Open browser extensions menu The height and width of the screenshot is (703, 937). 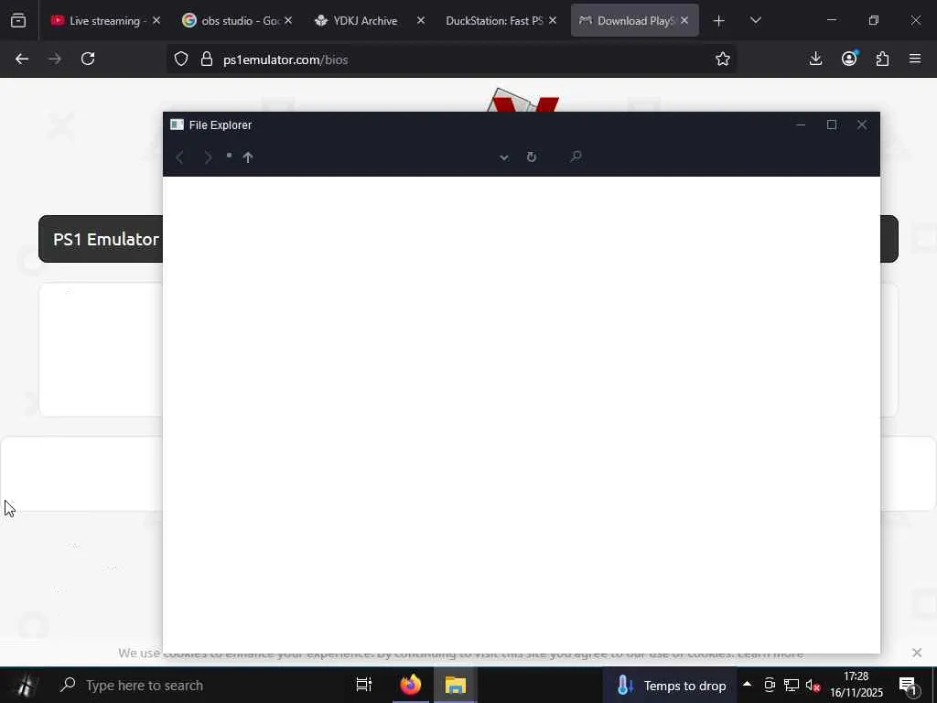[882, 59]
